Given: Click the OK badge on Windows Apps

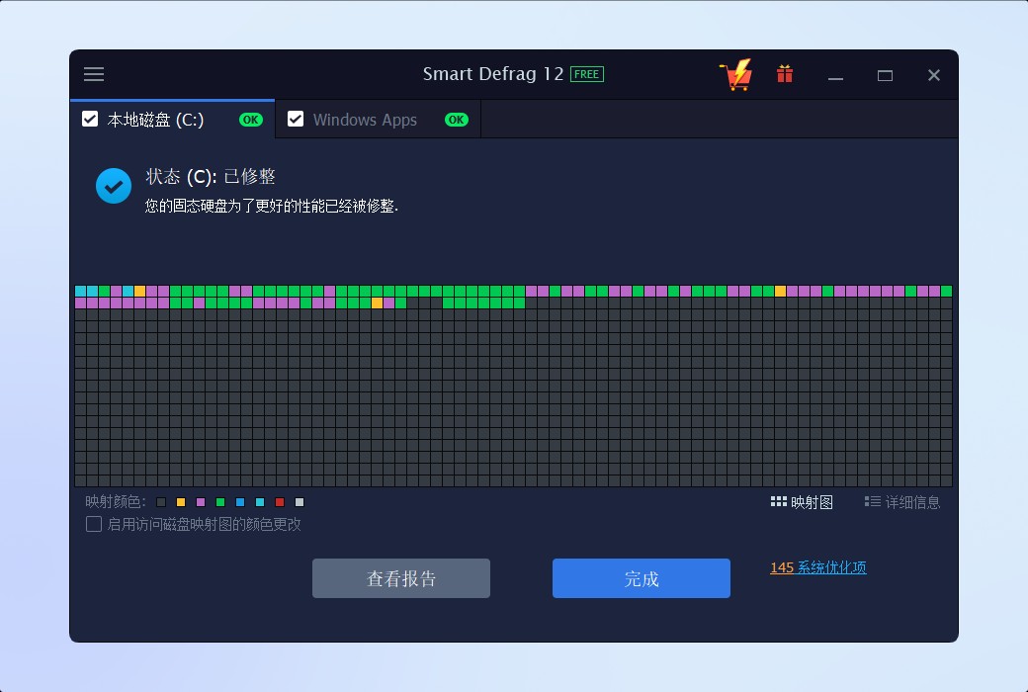Looking at the screenshot, I should click(457, 120).
